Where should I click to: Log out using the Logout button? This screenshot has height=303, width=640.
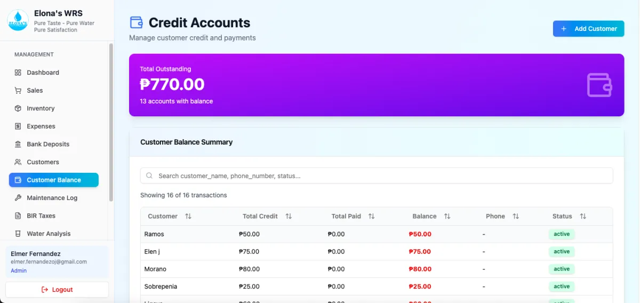click(57, 290)
